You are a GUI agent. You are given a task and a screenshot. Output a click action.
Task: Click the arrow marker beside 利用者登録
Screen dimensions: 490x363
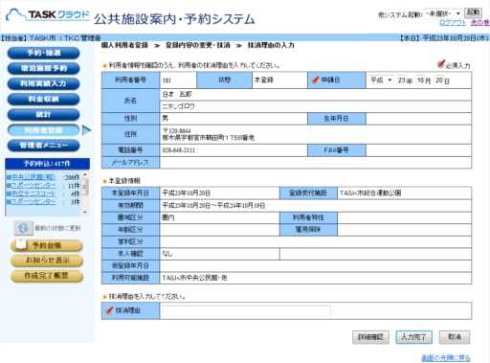click(x=86, y=130)
